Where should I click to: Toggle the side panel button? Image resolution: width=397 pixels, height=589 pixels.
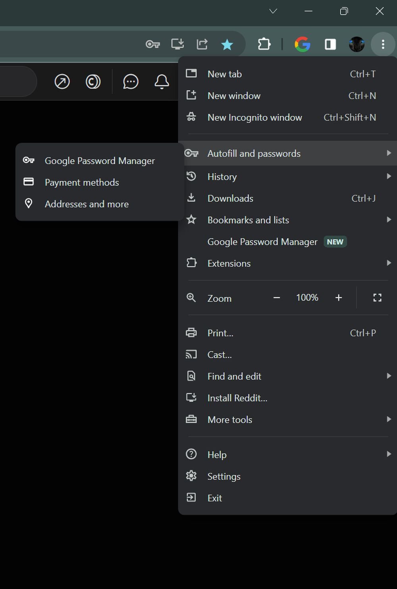[330, 44]
